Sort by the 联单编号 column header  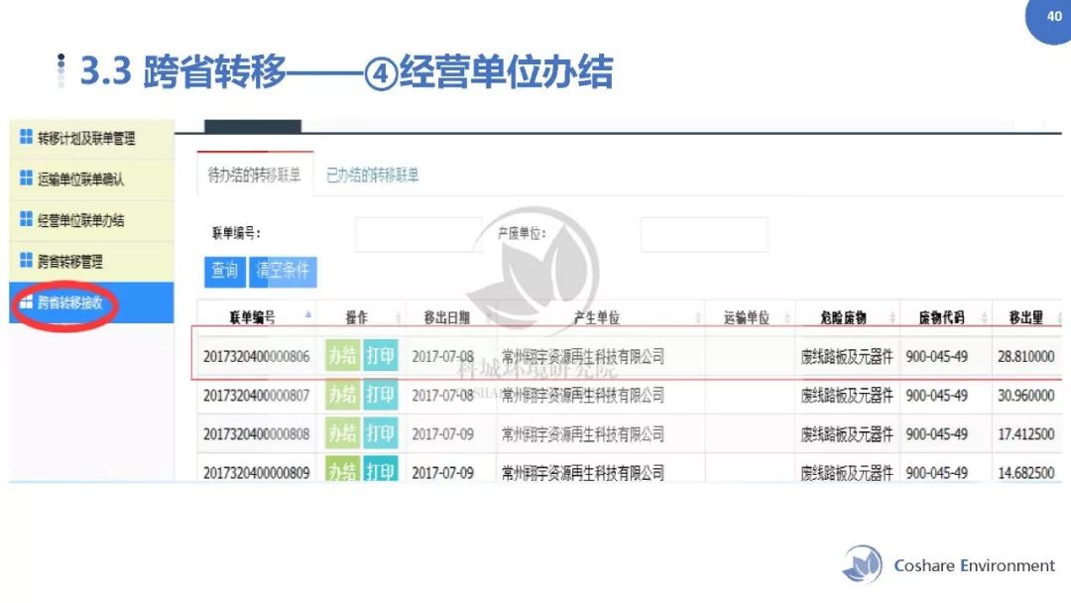[254, 318]
